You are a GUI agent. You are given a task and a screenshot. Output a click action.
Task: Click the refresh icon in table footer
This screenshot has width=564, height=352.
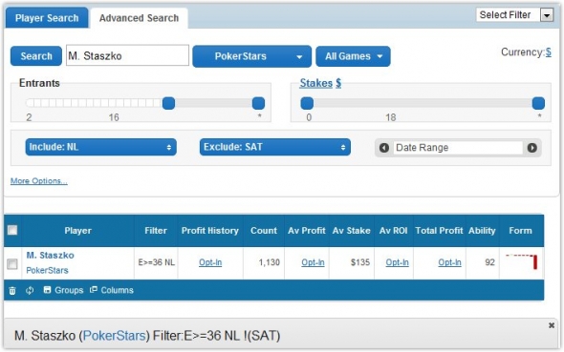tap(30, 290)
